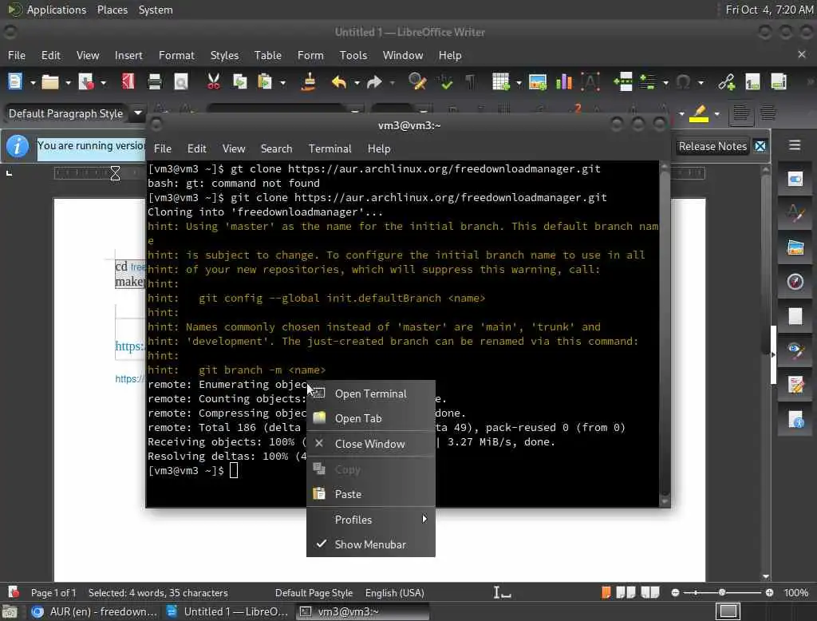Toggle Formatting Marks pilcrow icon in Writer

[x=470, y=82]
